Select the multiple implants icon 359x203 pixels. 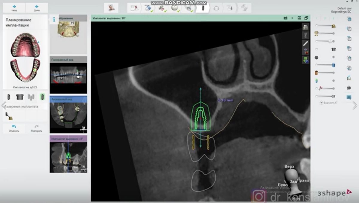click(31, 97)
